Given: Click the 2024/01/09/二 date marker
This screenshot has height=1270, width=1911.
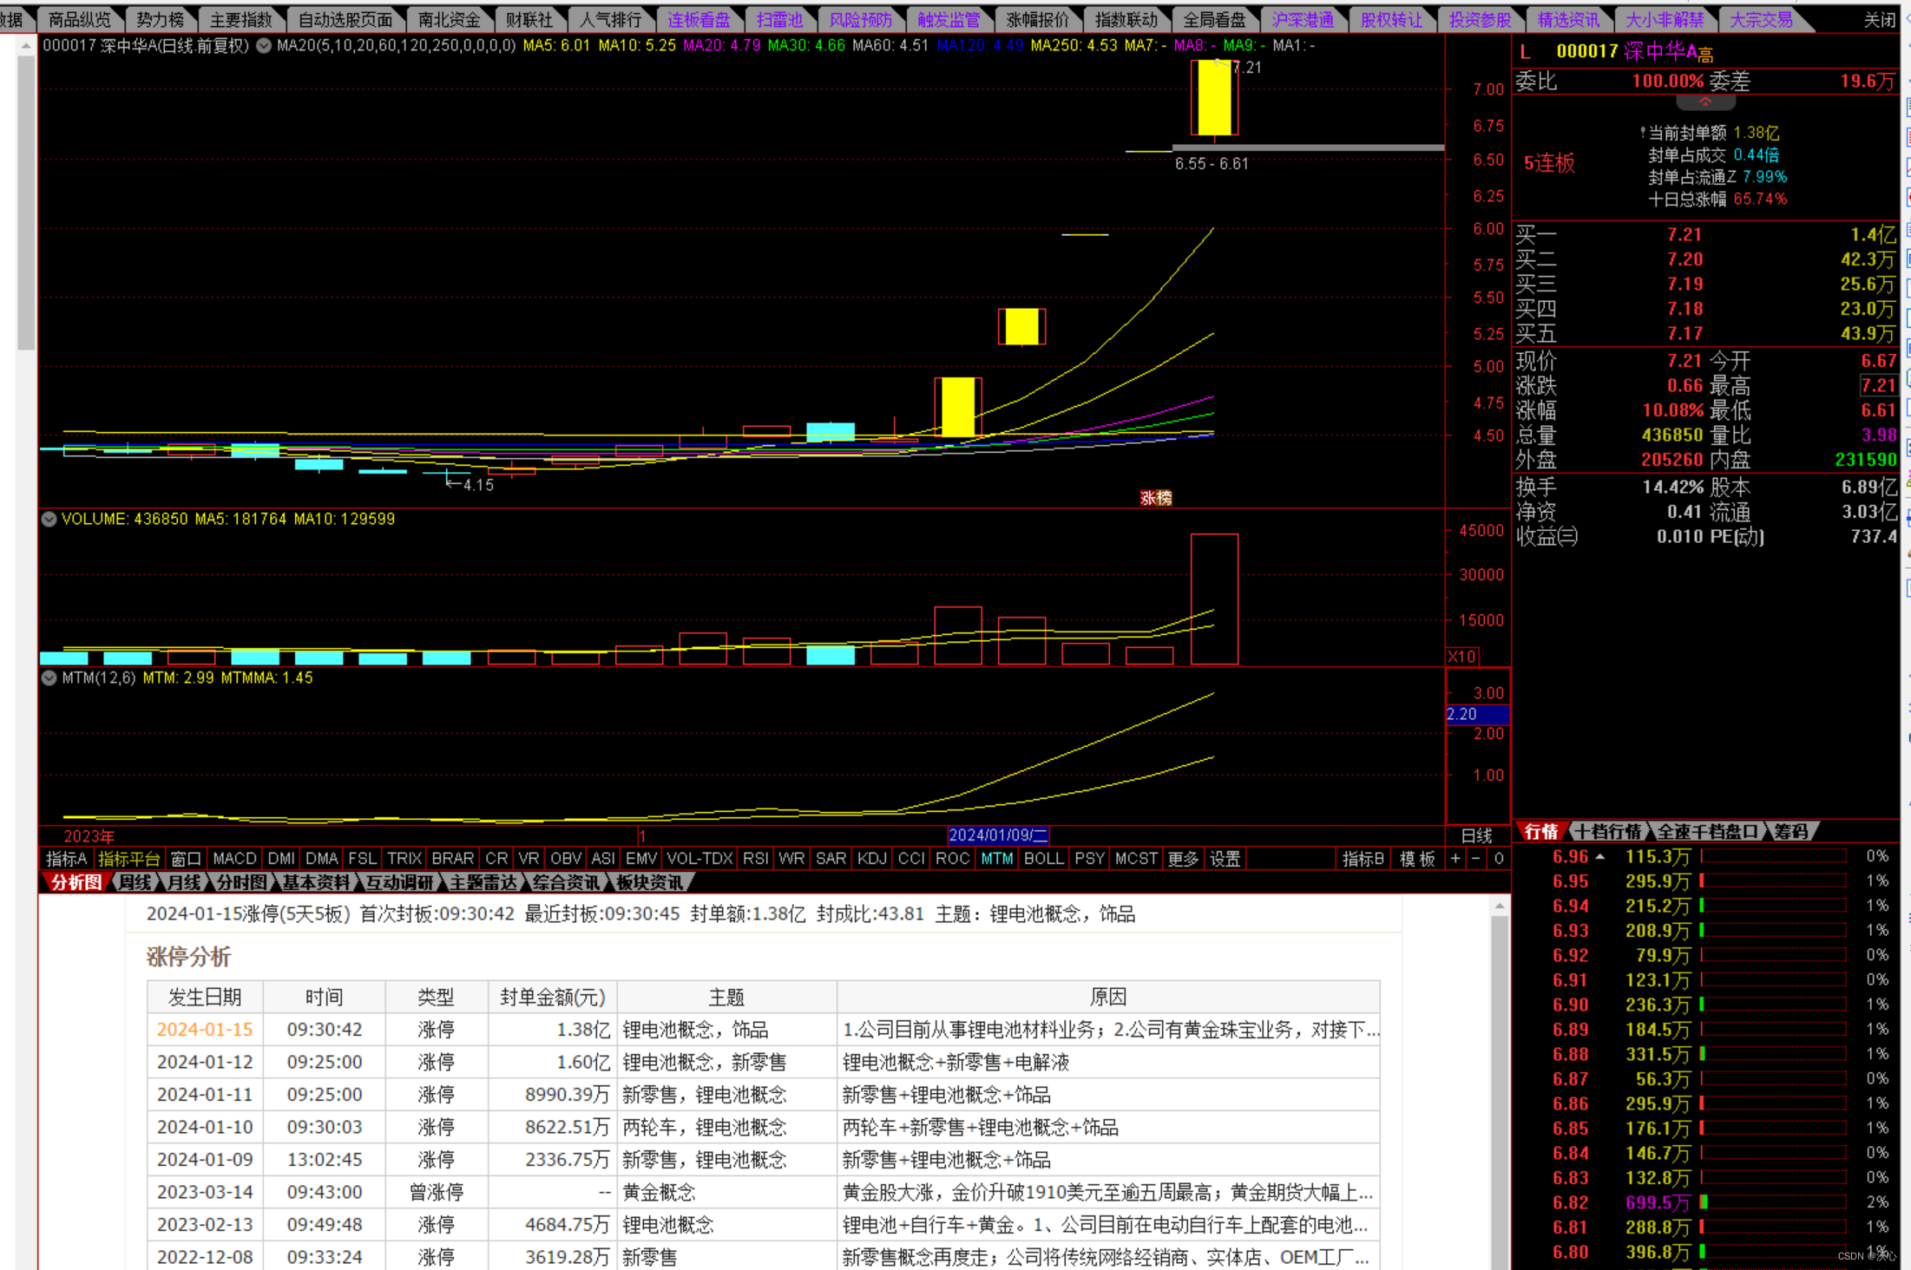Looking at the screenshot, I should click(x=998, y=835).
